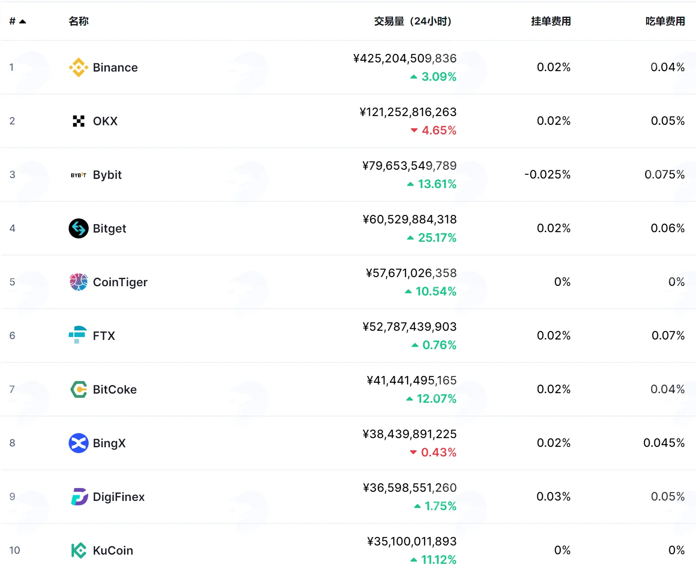Click the Bybit logo icon
The width and height of the screenshot is (696, 575).
point(78,175)
